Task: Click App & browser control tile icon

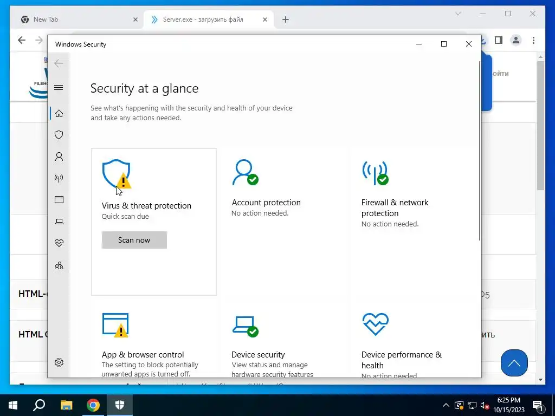Action: click(115, 325)
